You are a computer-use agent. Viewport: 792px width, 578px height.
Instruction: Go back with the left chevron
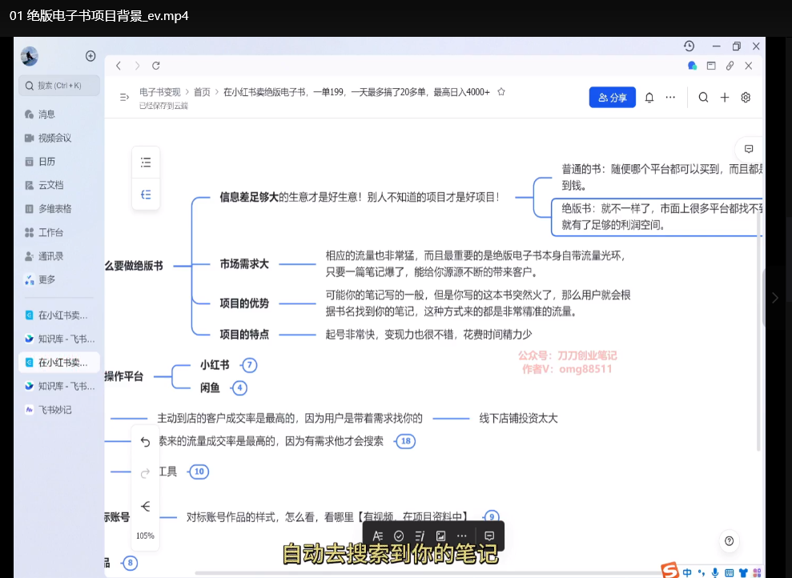pyautogui.click(x=119, y=66)
